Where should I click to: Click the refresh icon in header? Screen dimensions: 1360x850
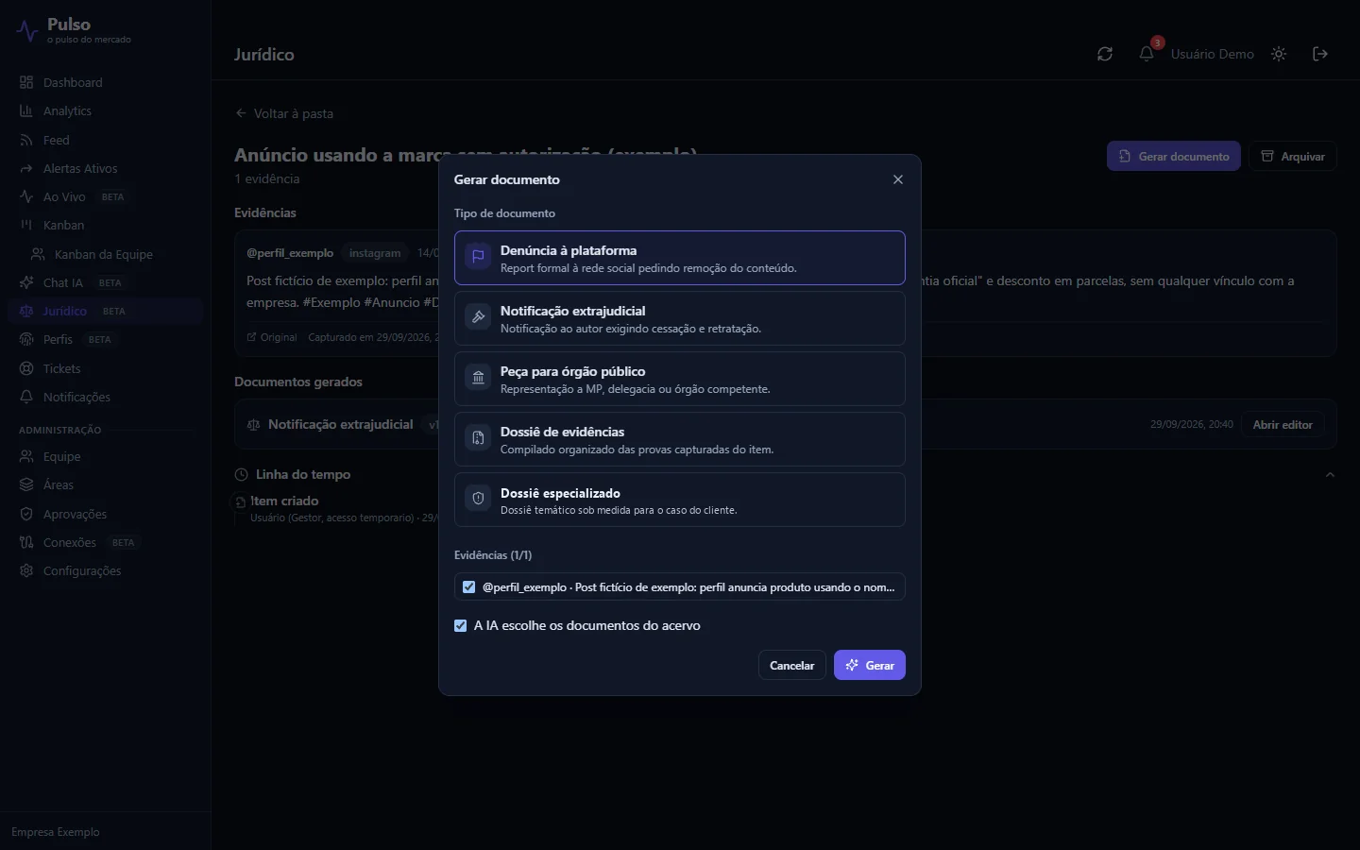tap(1104, 54)
